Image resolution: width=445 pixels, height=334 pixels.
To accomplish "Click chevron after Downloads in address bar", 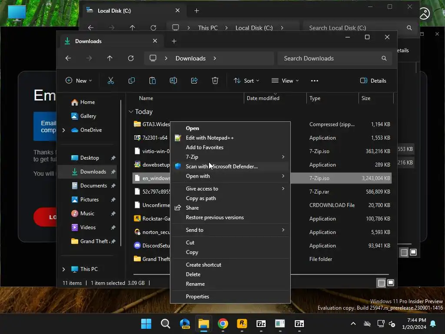I will 215,58.
